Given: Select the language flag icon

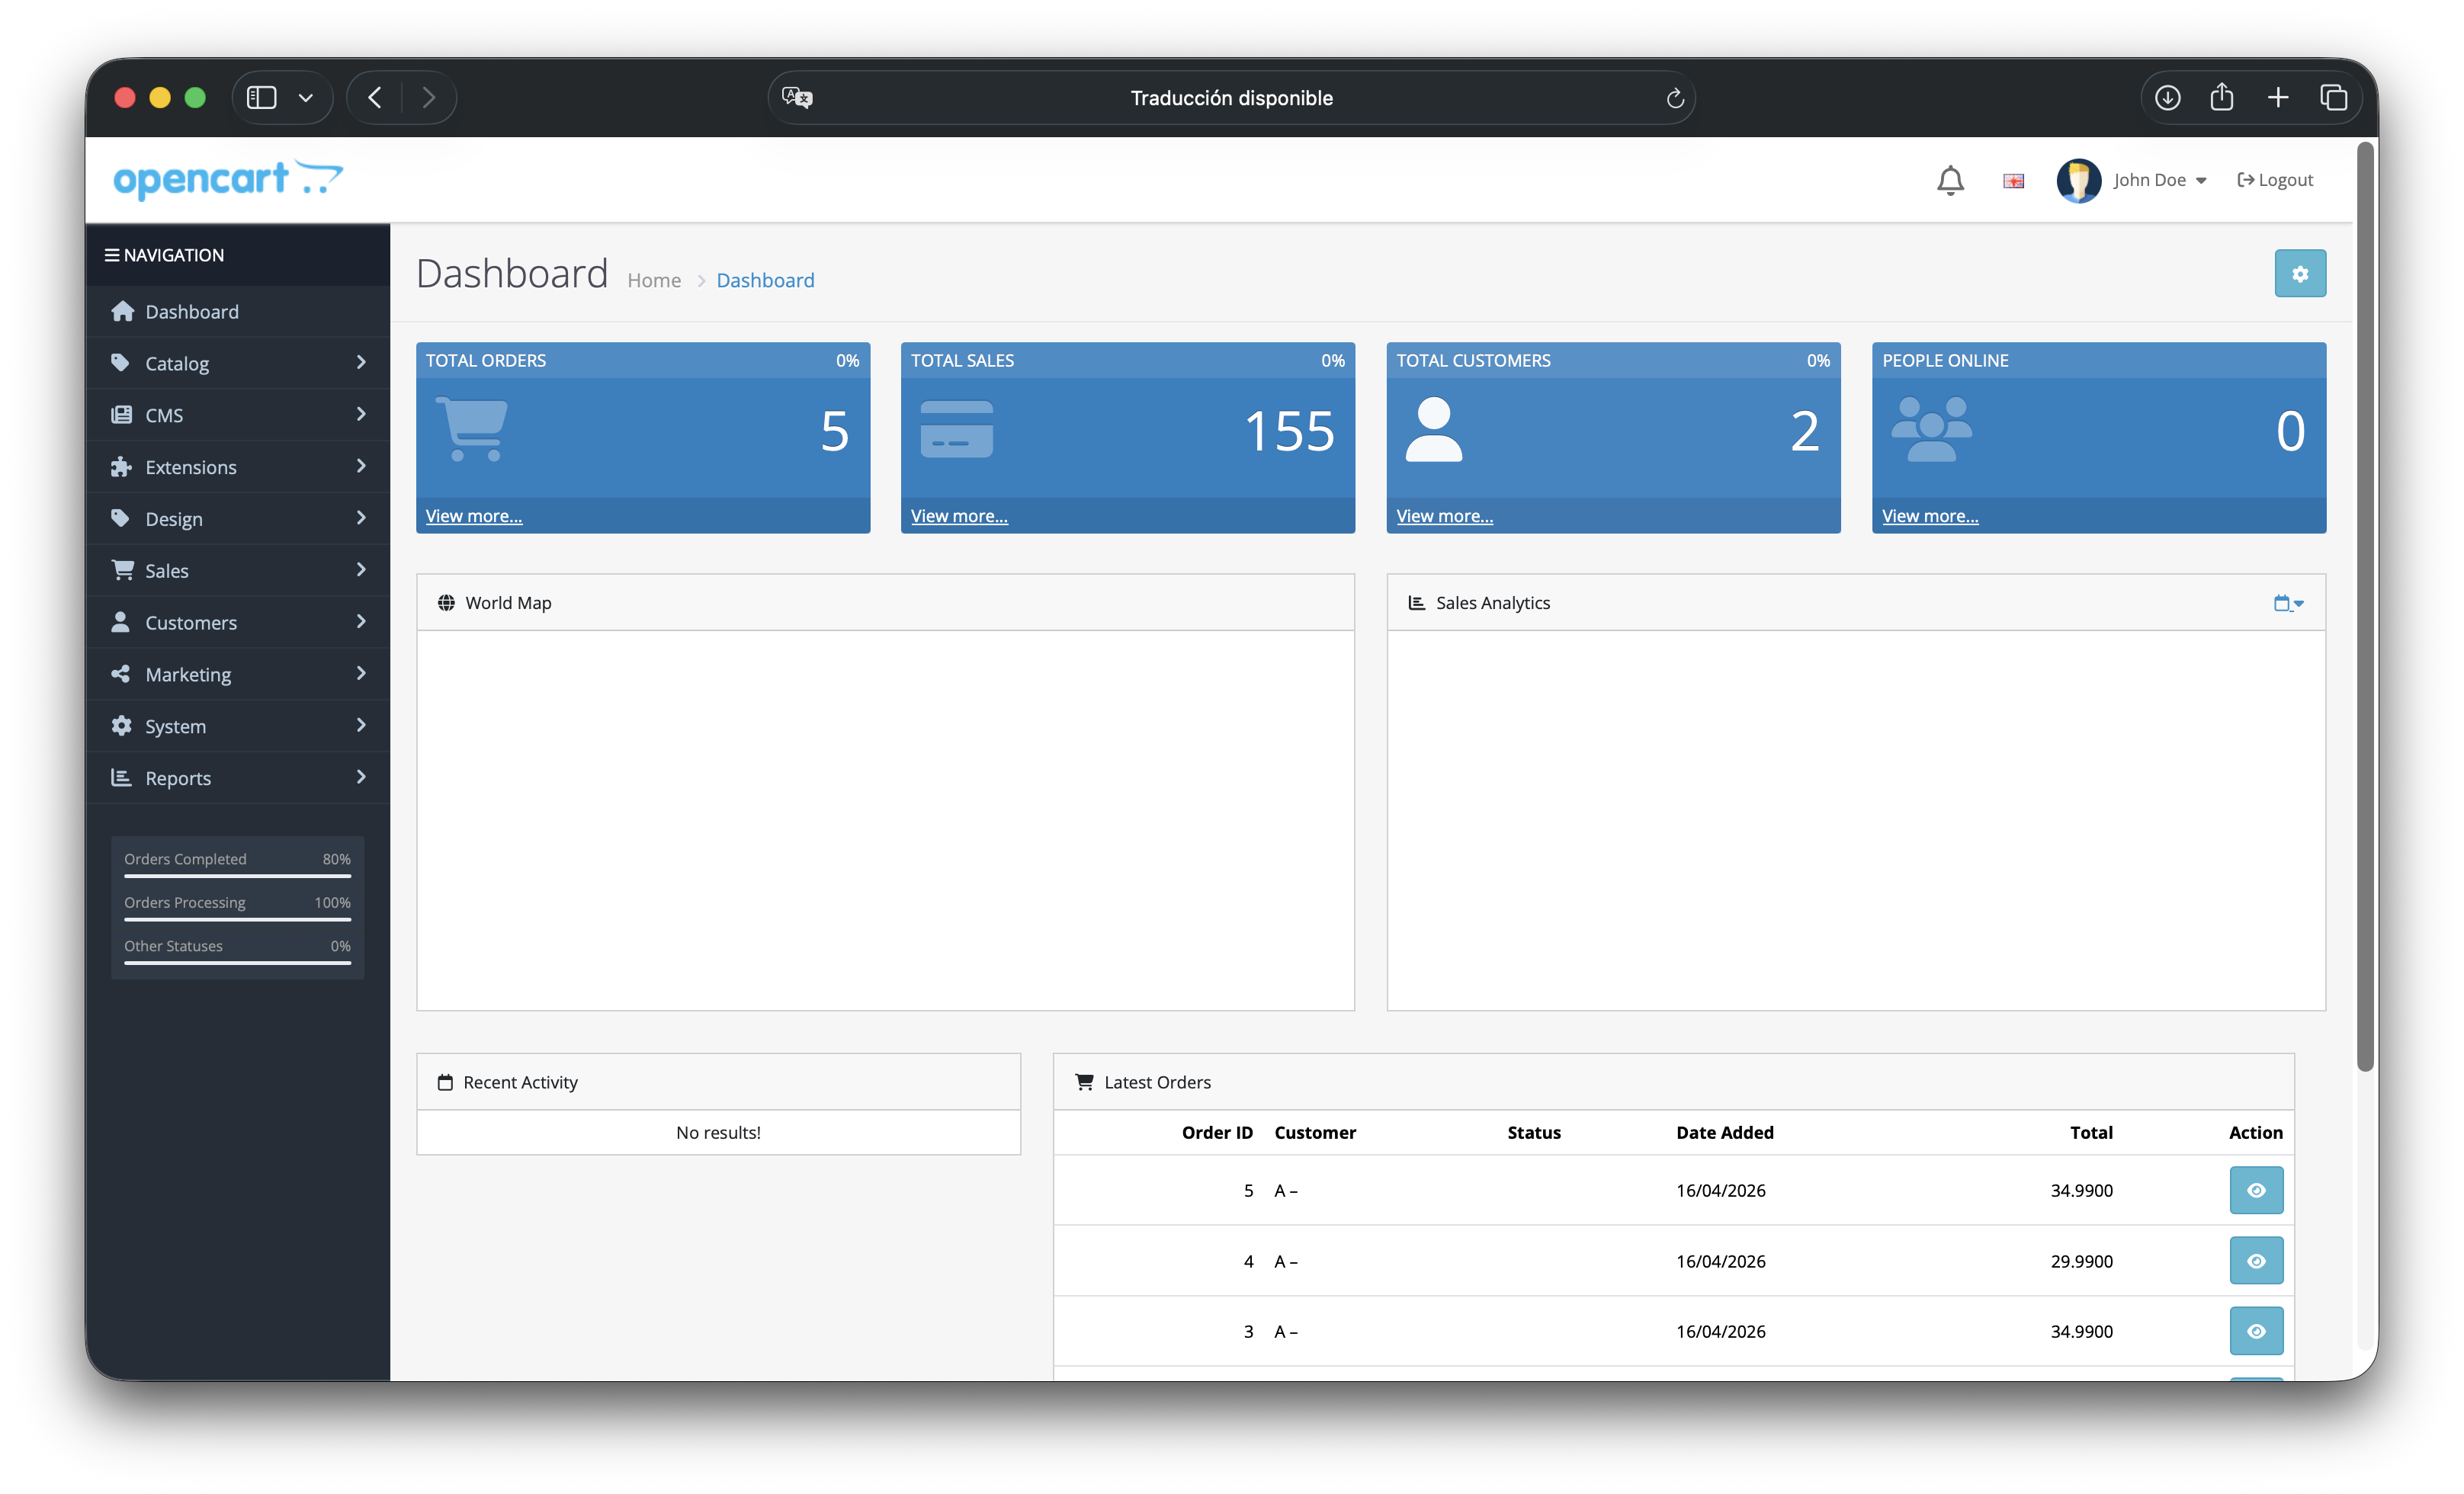Looking at the screenshot, I should click(2013, 180).
